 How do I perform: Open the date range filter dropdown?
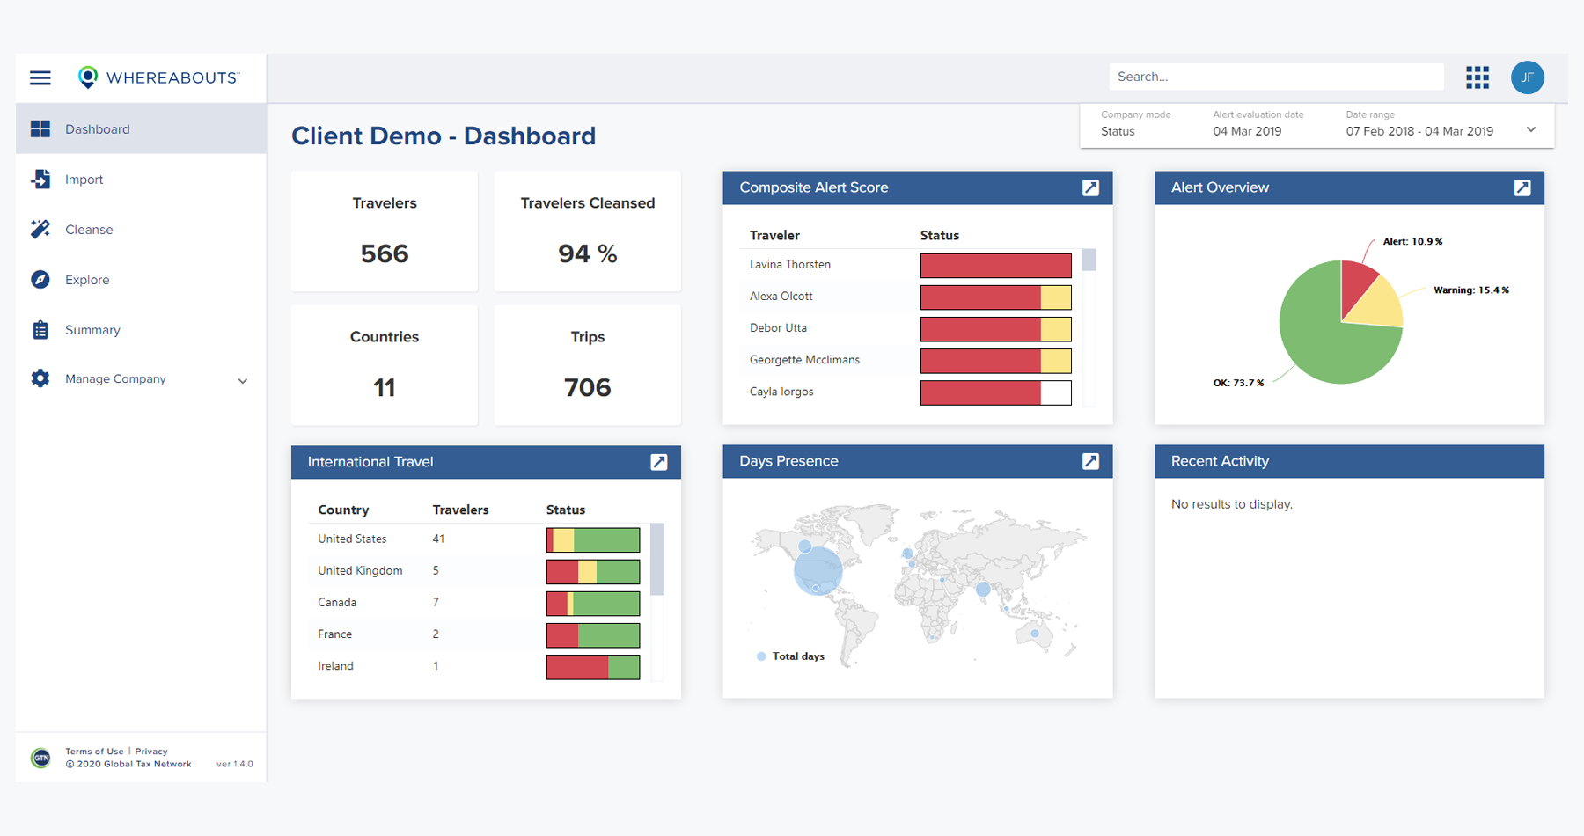[1531, 130]
